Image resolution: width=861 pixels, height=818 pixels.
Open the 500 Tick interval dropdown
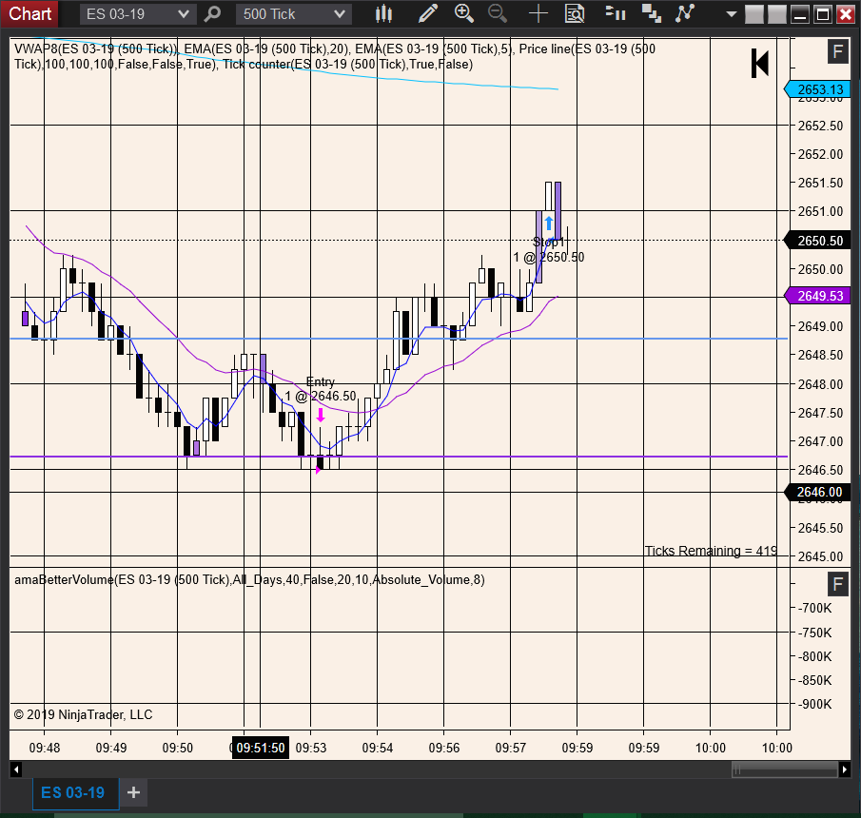[294, 13]
